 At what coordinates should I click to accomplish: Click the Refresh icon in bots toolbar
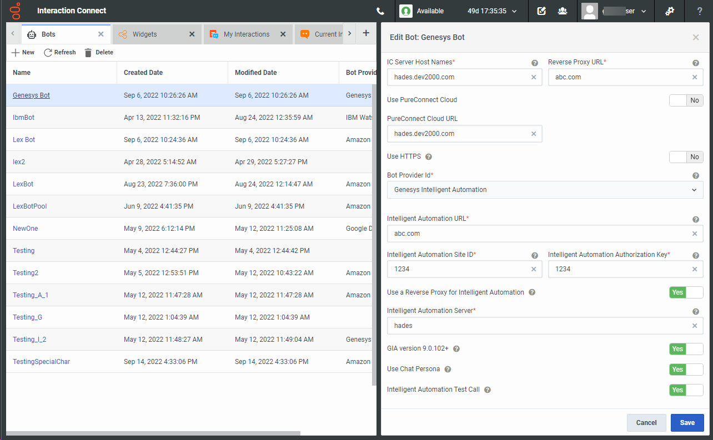[48, 53]
